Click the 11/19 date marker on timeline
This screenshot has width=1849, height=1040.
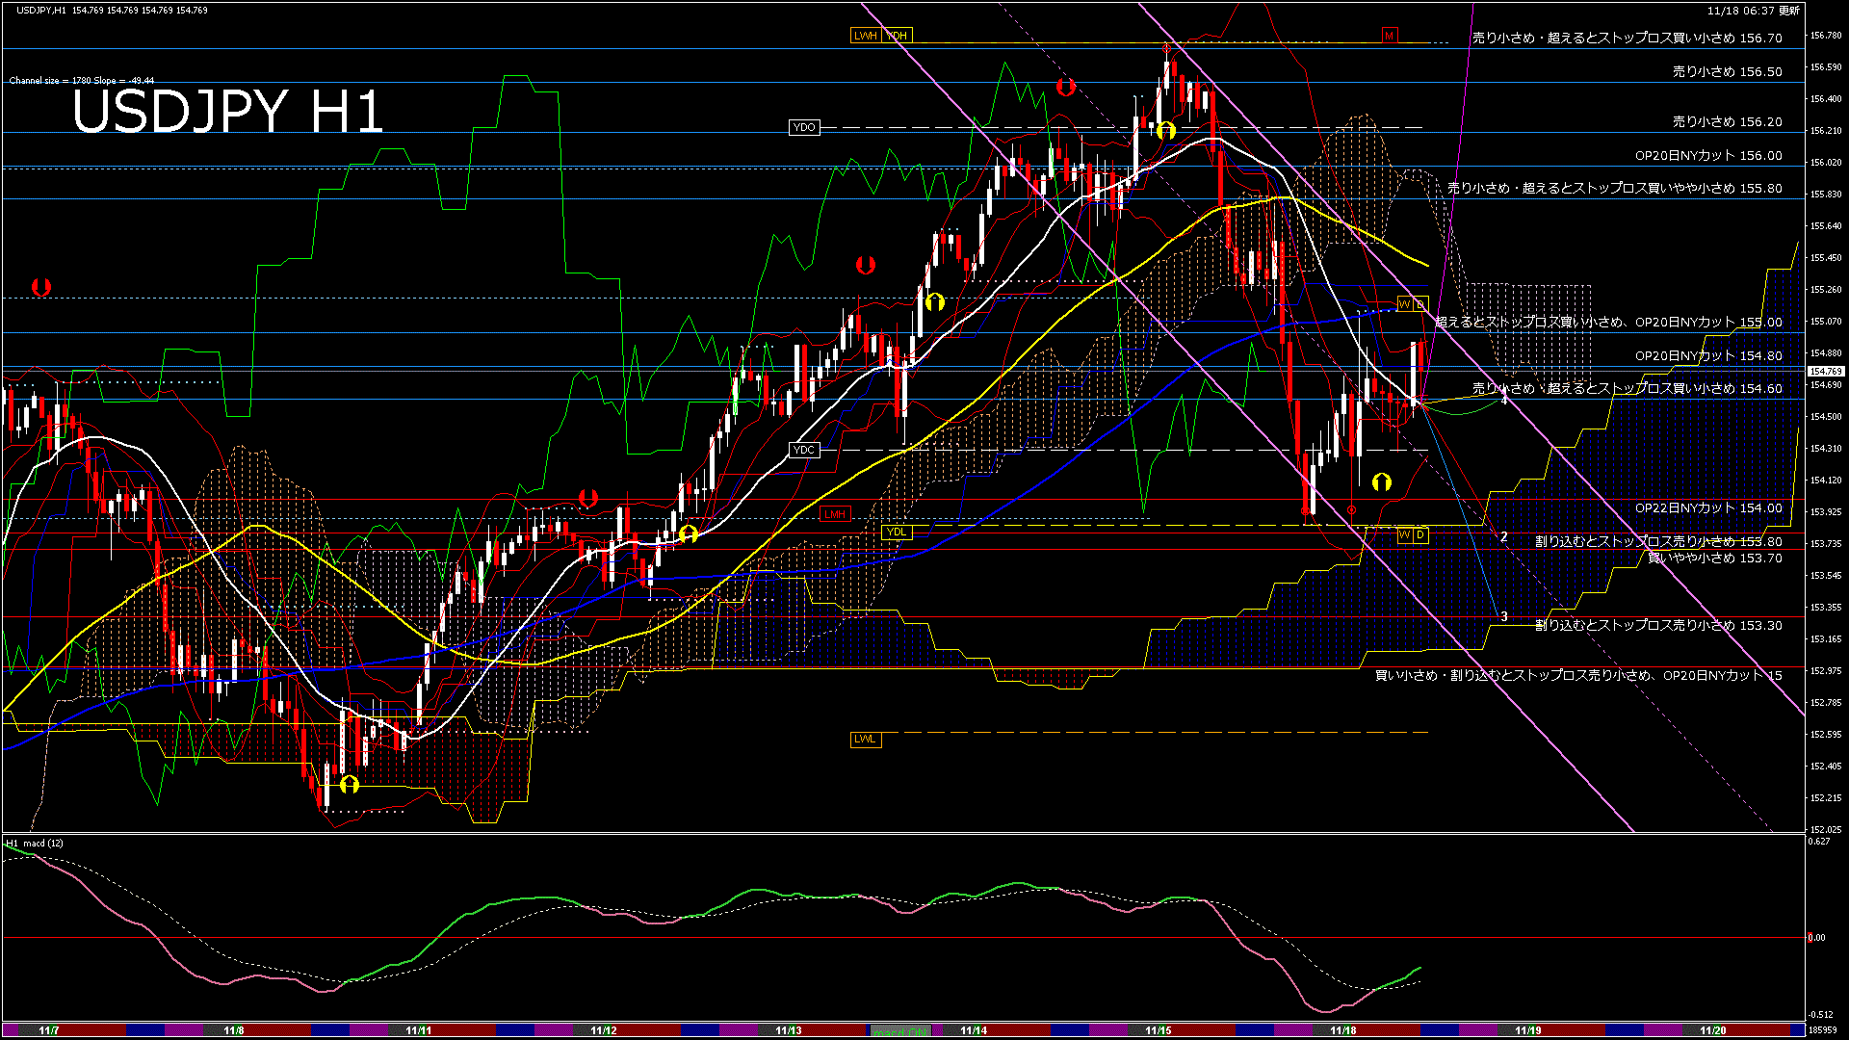coord(1527,1030)
